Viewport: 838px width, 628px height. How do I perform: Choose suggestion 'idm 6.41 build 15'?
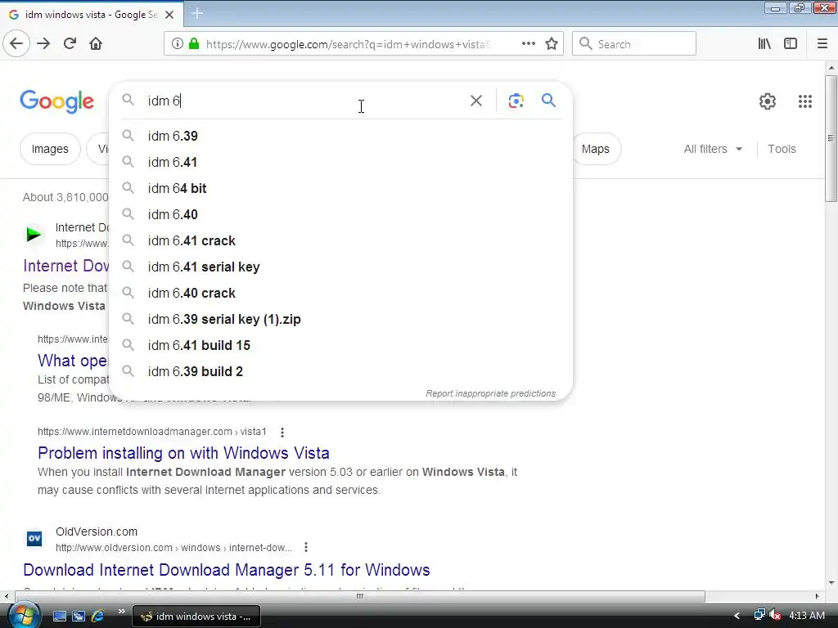[x=340, y=346]
